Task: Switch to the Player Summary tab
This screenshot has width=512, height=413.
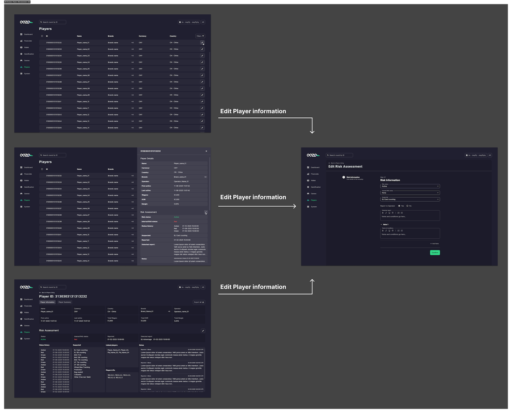Action: (65, 302)
